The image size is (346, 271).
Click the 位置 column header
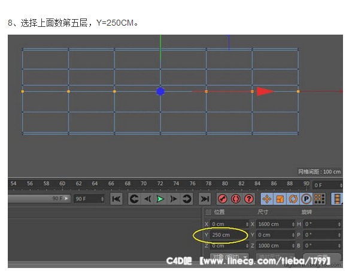219,212
